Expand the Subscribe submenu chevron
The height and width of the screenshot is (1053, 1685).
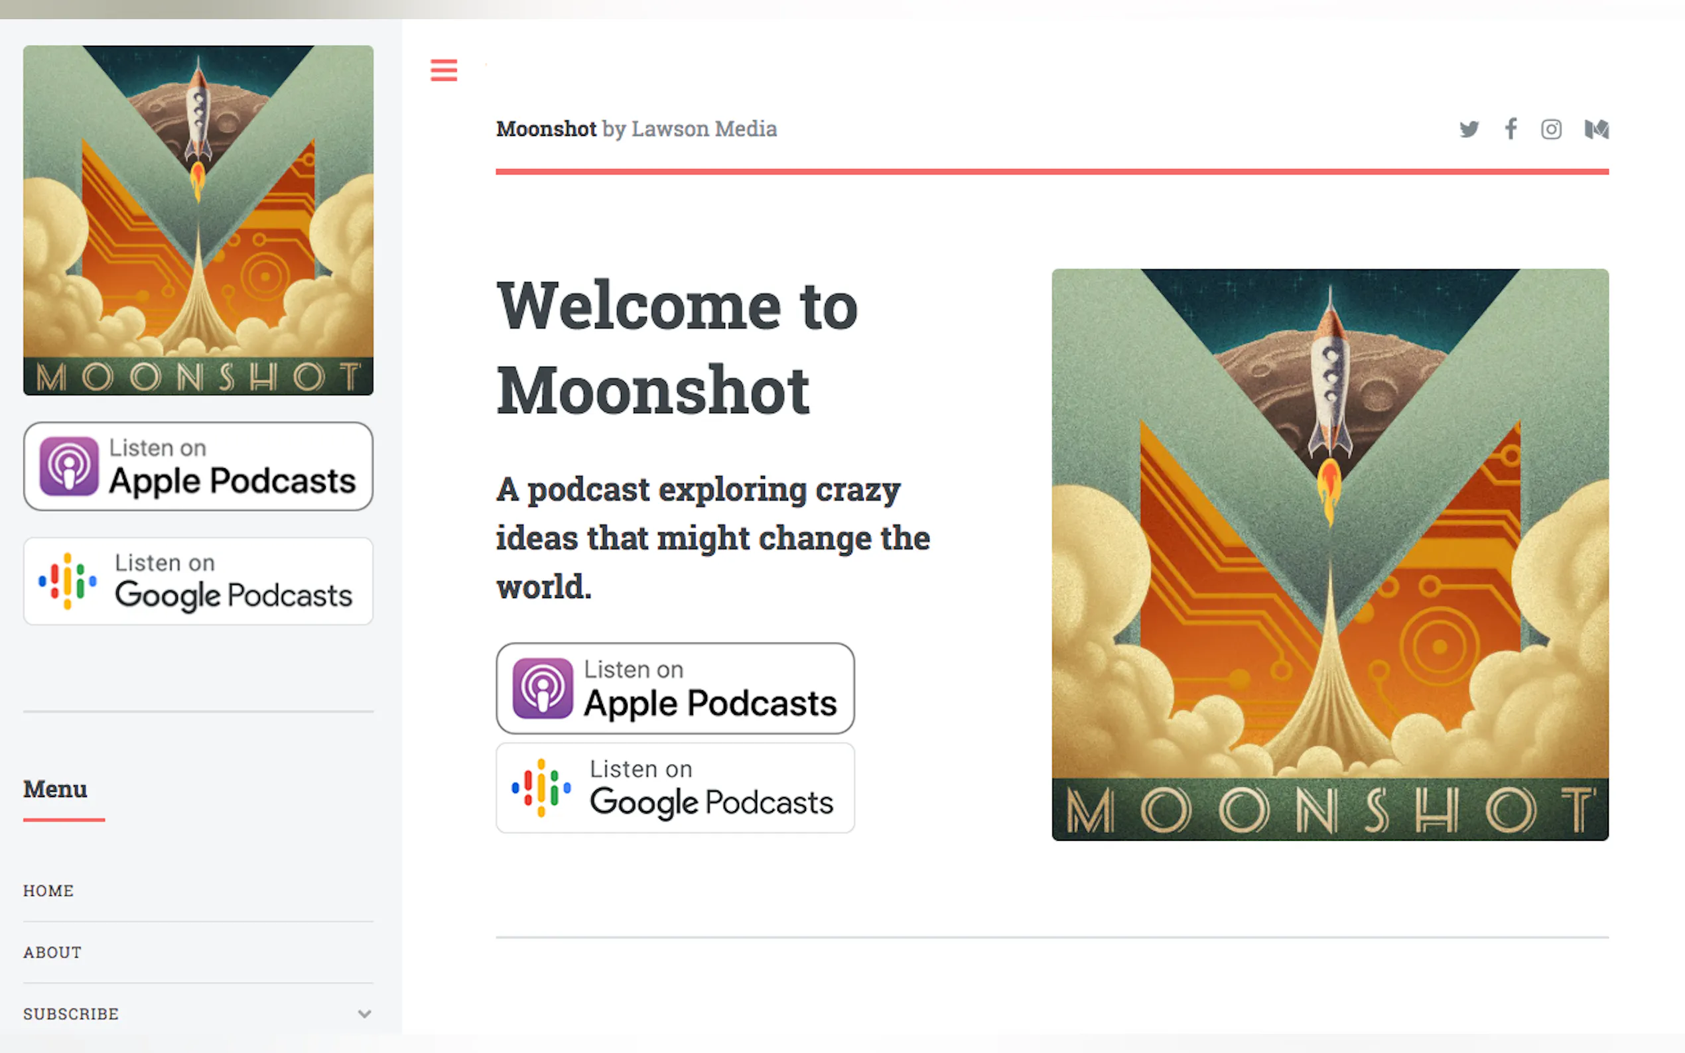pyautogui.click(x=364, y=1014)
